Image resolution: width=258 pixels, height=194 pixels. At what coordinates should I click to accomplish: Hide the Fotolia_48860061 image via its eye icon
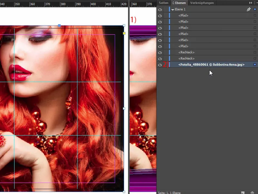[160, 65]
